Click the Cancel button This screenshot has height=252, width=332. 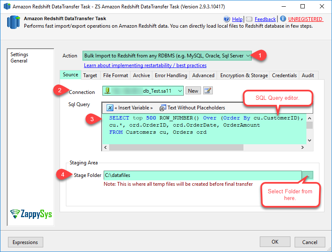tap(310, 242)
